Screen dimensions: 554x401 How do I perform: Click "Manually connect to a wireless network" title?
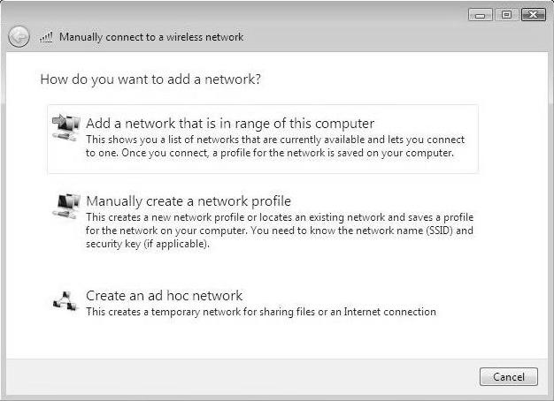coord(151,37)
